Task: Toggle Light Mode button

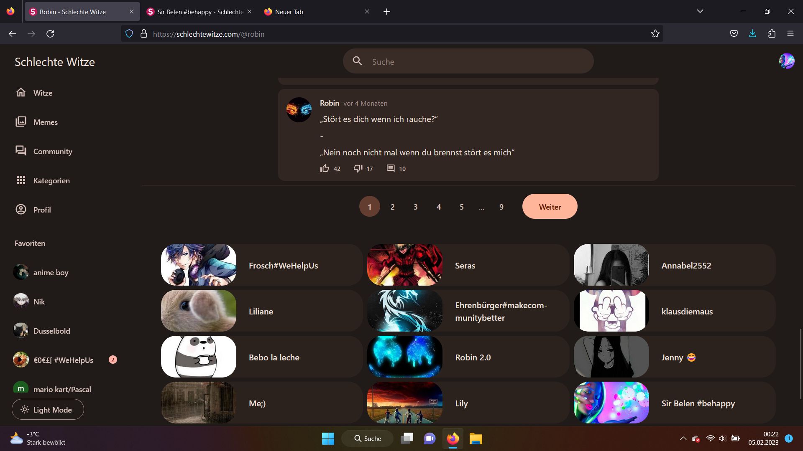Action: (x=48, y=410)
